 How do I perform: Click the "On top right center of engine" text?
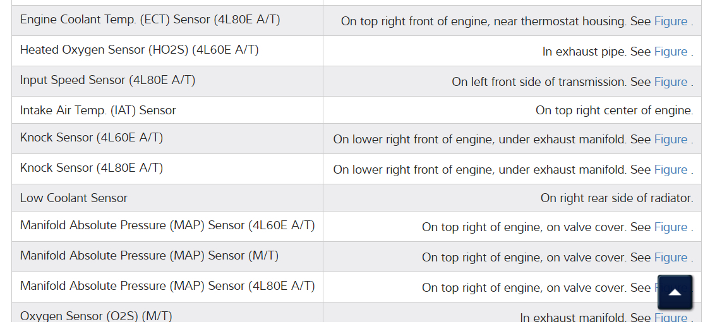(x=614, y=111)
